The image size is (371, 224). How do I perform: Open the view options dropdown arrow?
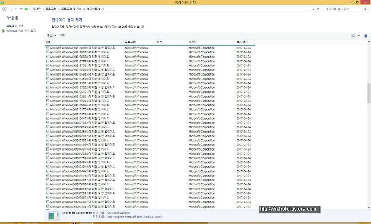click(359, 36)
